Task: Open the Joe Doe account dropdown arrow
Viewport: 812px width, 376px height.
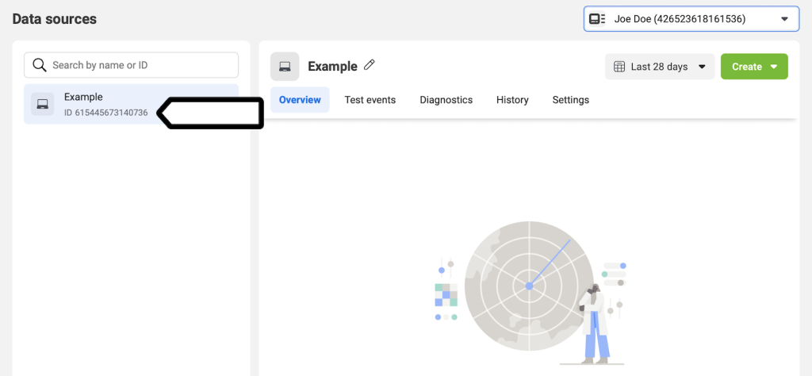Action: [784, 18]
